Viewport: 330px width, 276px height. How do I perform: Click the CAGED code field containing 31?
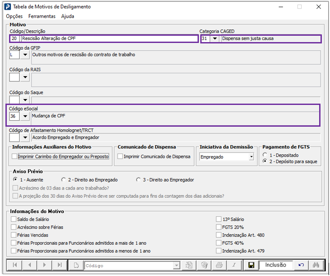point(205,38)
